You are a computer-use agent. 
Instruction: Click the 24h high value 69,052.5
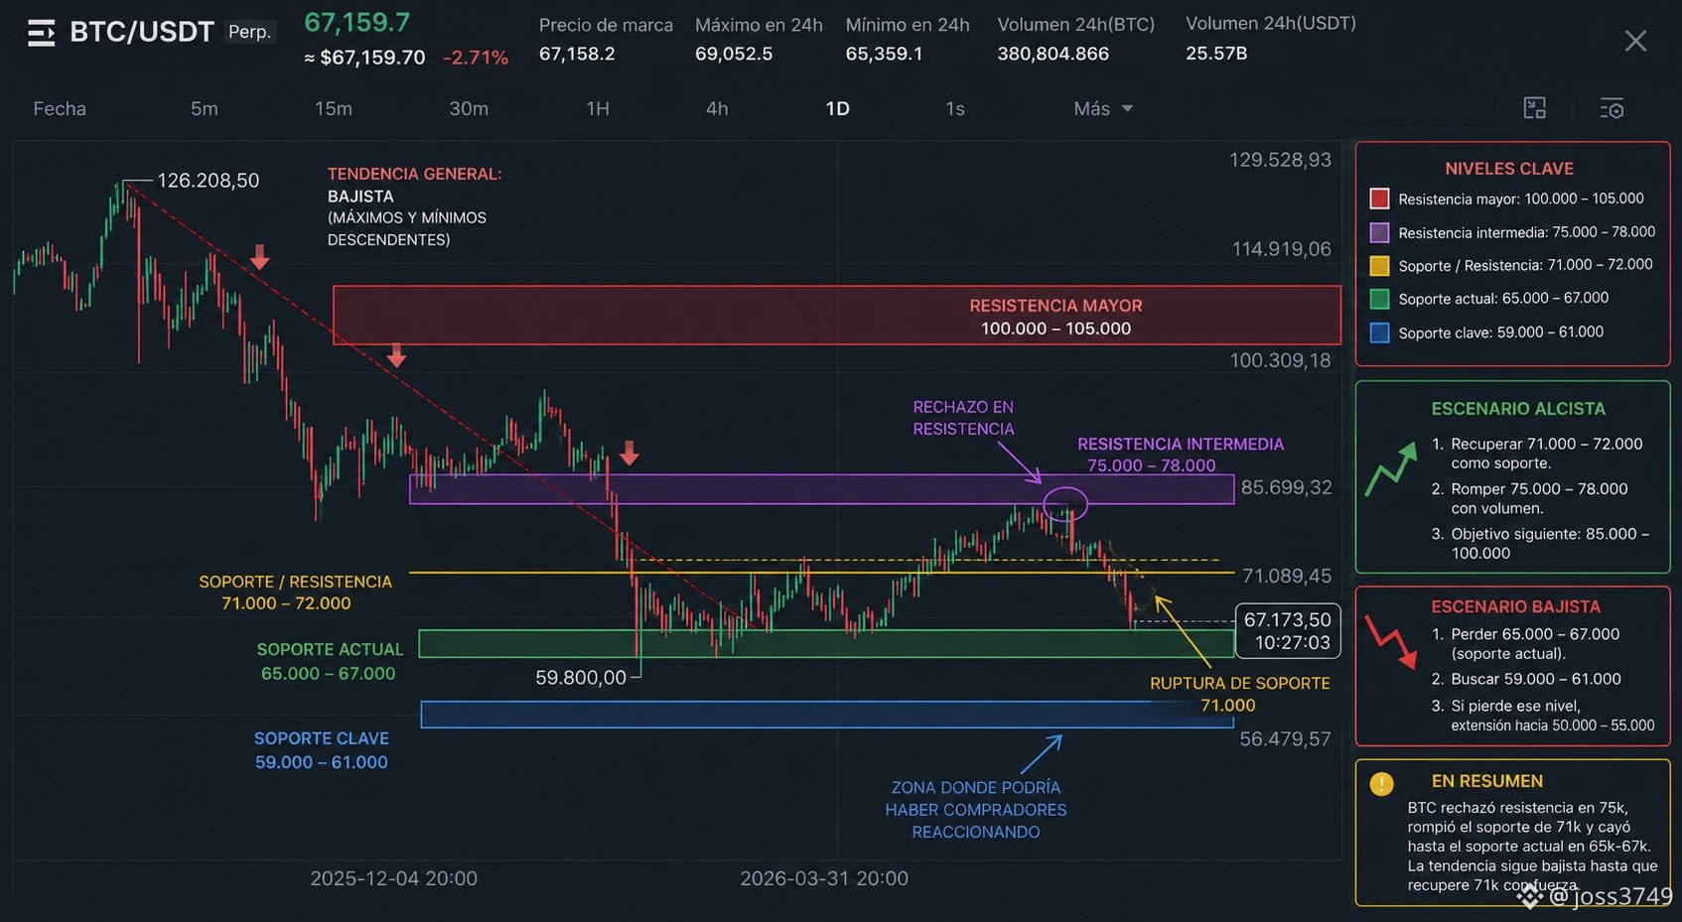click(734, 54)
